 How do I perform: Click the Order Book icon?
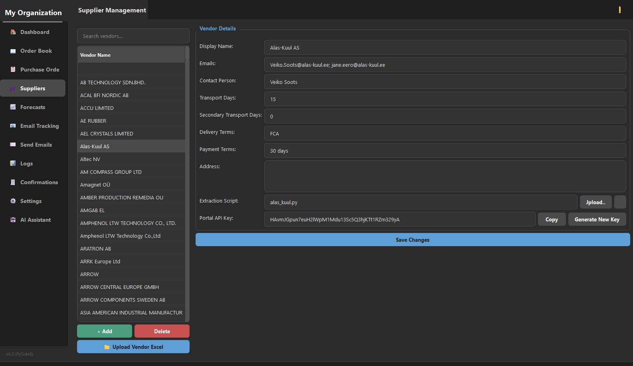tap(13, 51)
